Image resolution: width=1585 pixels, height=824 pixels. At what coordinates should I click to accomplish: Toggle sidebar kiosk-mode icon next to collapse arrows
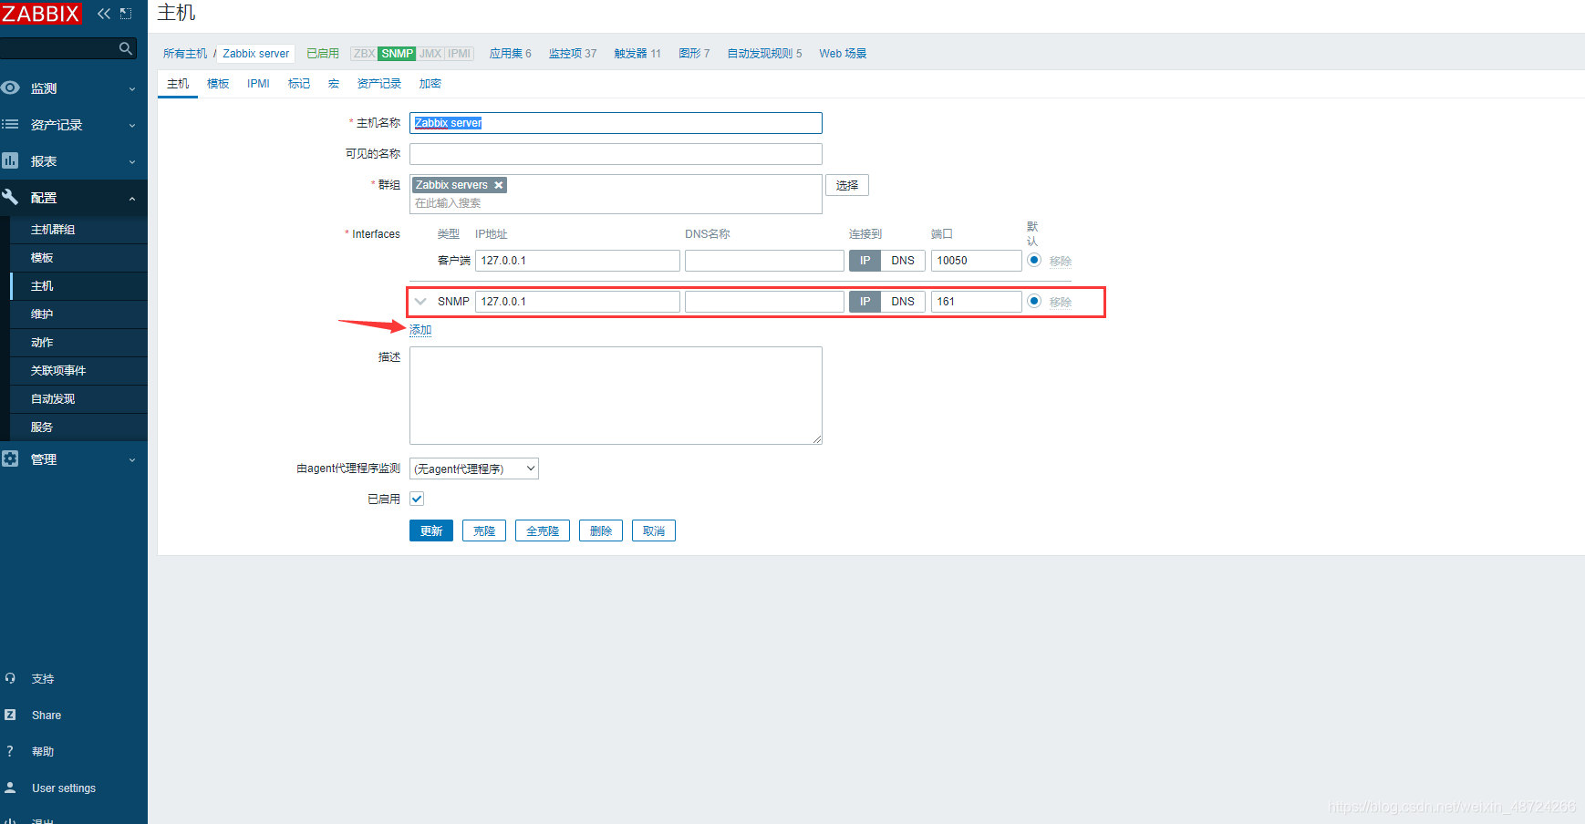[126, 14]
